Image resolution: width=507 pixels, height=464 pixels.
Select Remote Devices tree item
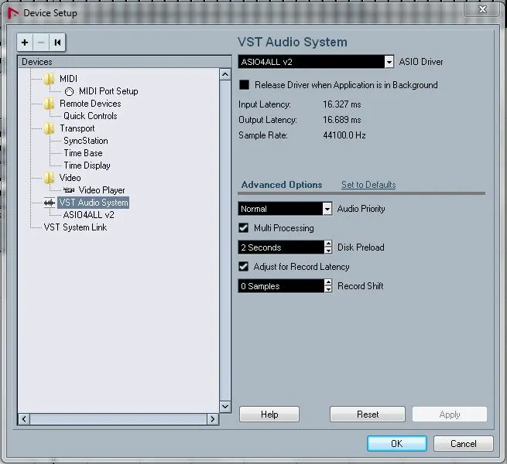click(91, 104)
